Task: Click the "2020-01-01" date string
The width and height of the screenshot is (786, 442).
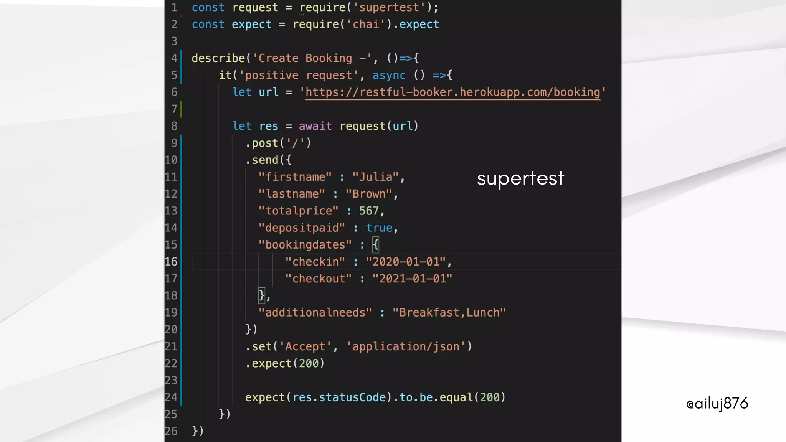Action: tap(406, 262)
